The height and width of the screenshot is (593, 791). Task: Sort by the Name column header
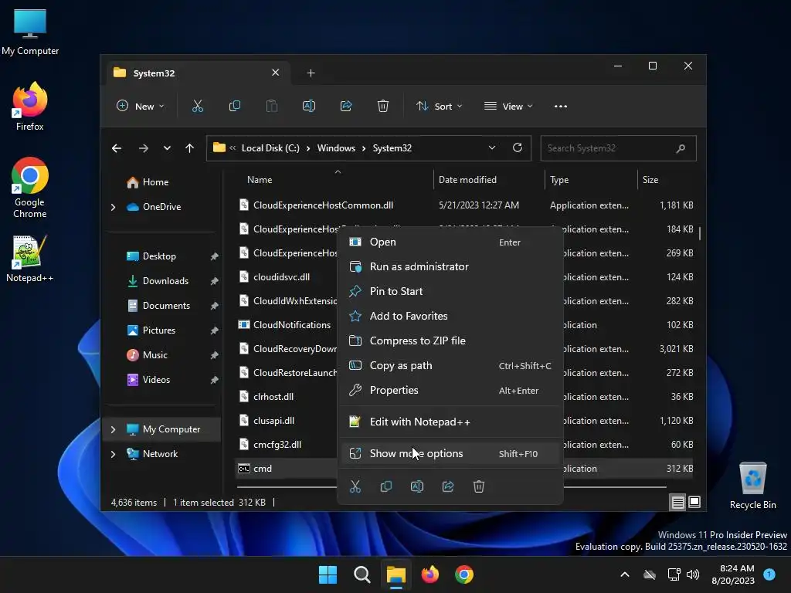260,180
